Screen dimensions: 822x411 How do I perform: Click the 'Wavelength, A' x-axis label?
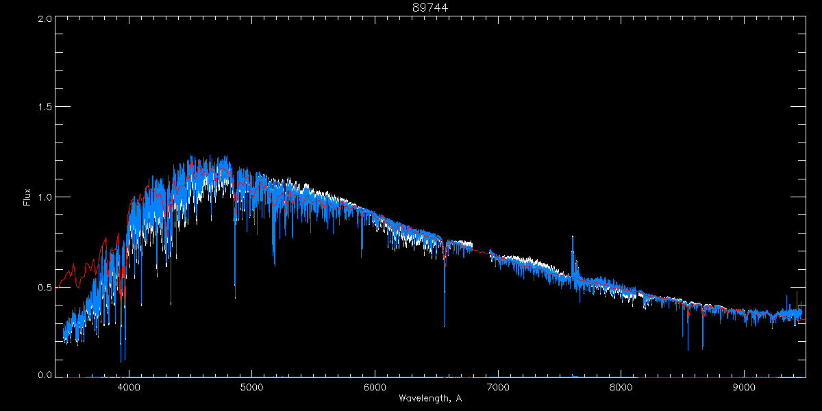click(x=429, y=398)
